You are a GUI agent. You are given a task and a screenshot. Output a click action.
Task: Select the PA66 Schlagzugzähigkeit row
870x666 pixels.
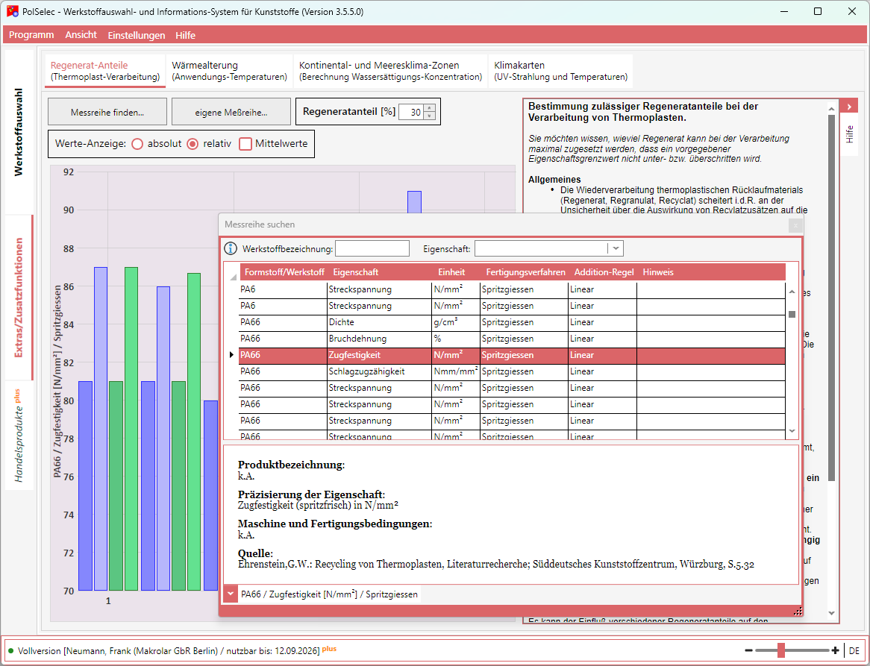click(x=512, y=371)
